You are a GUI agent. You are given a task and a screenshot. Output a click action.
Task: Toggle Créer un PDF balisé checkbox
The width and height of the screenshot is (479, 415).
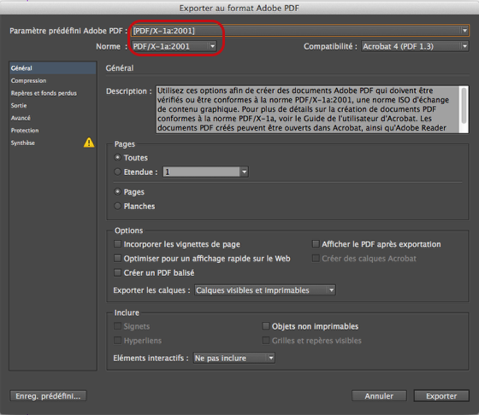tap(118, 272)
